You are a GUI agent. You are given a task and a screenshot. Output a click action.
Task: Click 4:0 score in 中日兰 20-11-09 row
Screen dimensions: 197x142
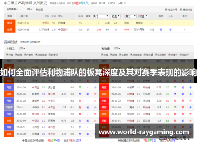[x=44, y=114]
